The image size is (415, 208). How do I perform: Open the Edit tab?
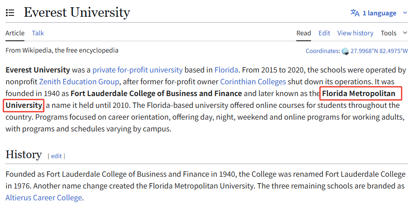(324, 33)
